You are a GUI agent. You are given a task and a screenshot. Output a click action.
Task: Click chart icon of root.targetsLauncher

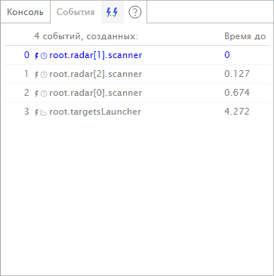pos(44,112)
